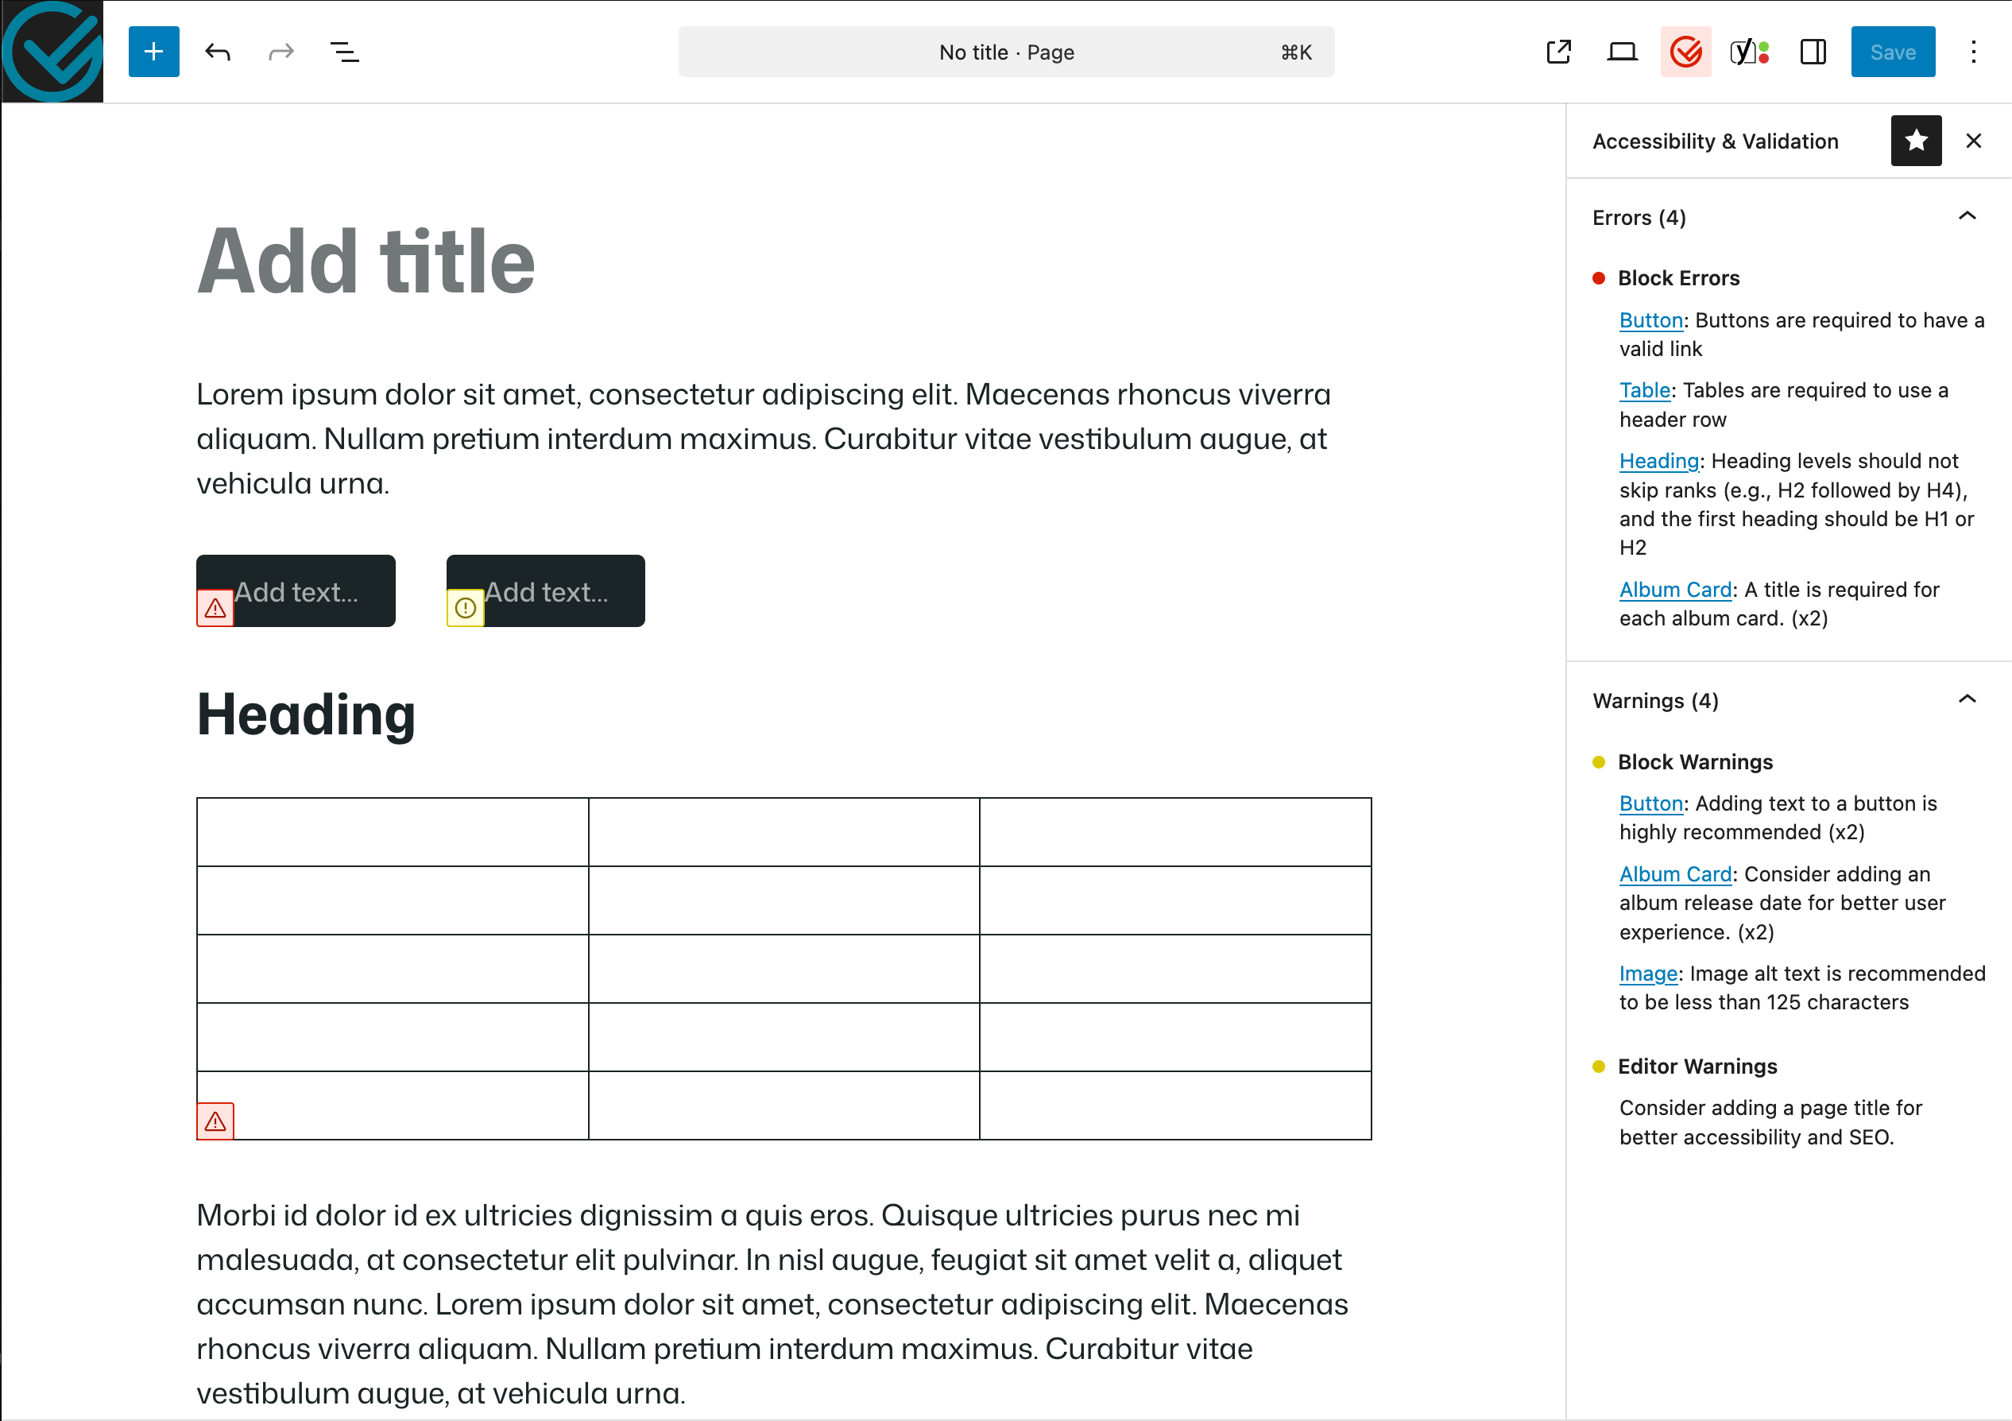
Task: Unpin Accessibility & Validation from toolbar
Action: [1916, 140]
